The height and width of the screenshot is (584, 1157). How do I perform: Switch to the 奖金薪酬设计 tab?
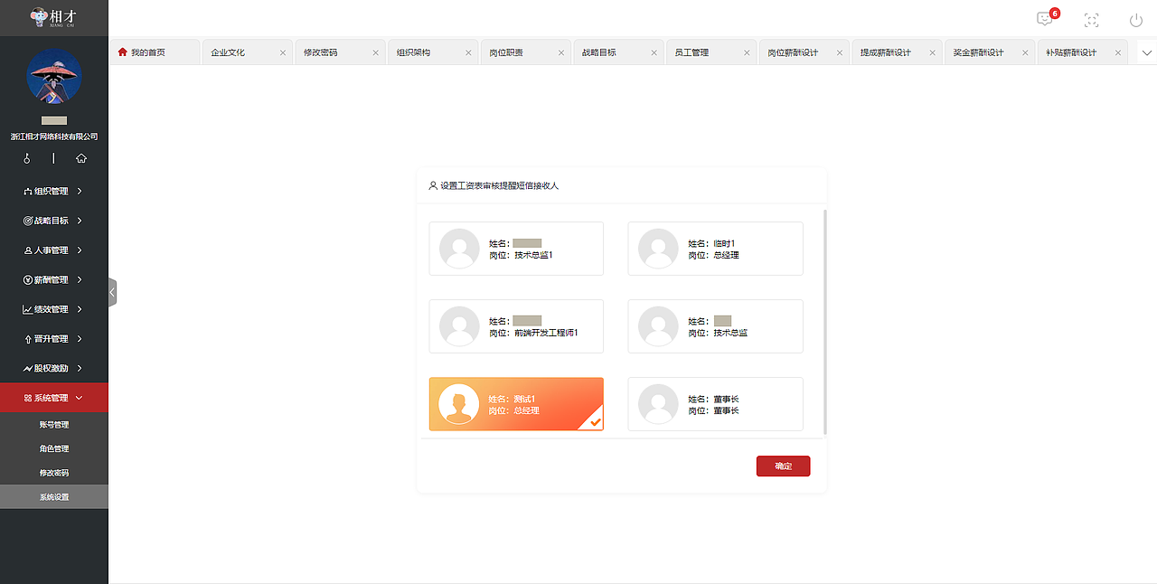(990, 52)
